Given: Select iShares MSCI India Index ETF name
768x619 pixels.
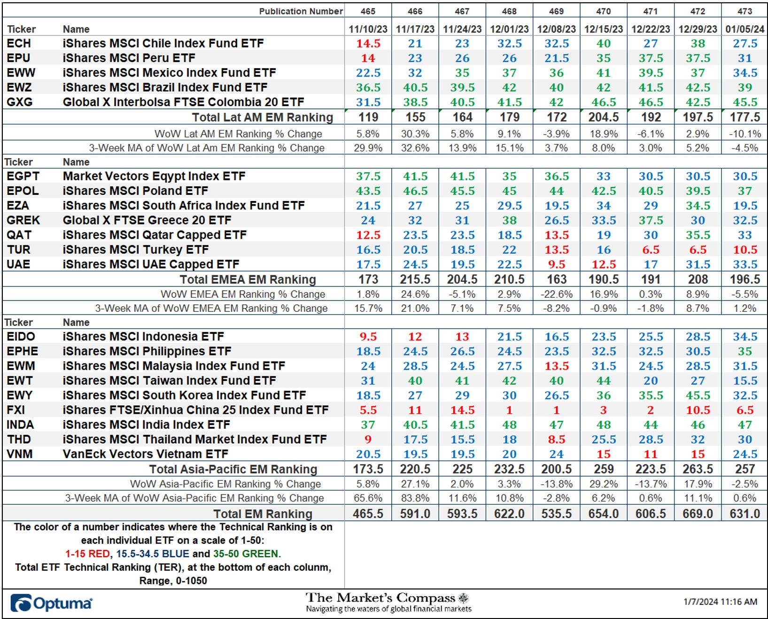Looking at the screenshot, I should [147, 425].
